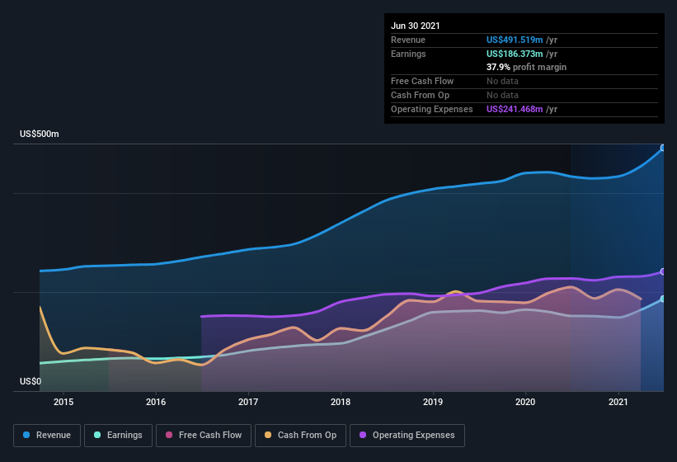The height and width of the screenshot is (462, 677).
Task: Toggle the Free Cash Flow legend series
Action: [x=204, y=436]
